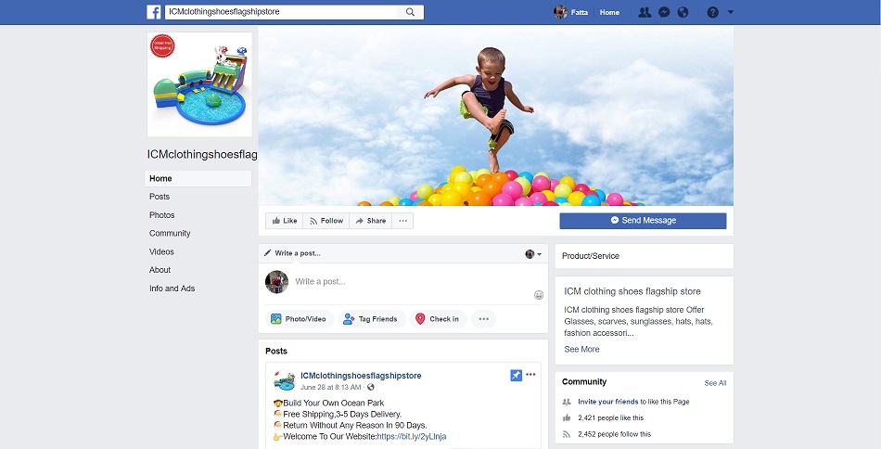Click the pinned post pin icon

click(516, 376)
